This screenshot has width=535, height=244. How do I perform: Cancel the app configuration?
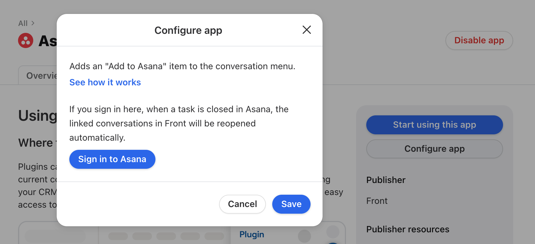pyautogui.click(x=242, y=204)
